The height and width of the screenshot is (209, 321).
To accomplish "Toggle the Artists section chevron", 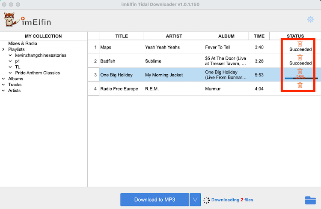I will 3,91.
